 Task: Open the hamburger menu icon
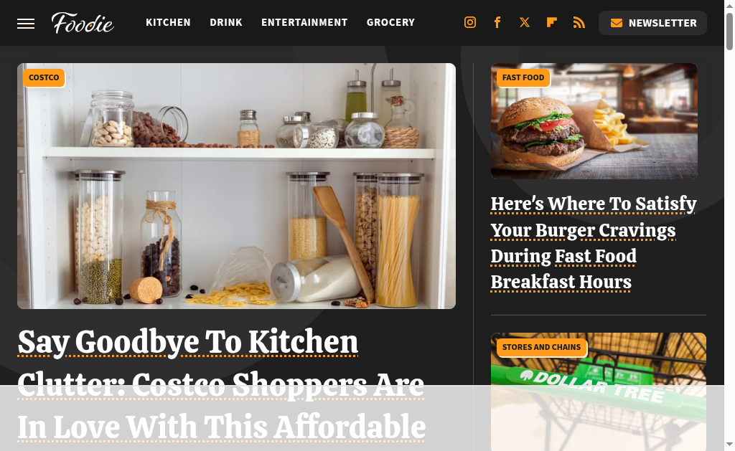pyautogui.click(x=26, y=24)
